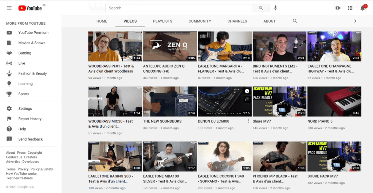The height and width of the screenshot is (193, 373).
Task: Open the Advertise footer link
Action: [13, 162]
